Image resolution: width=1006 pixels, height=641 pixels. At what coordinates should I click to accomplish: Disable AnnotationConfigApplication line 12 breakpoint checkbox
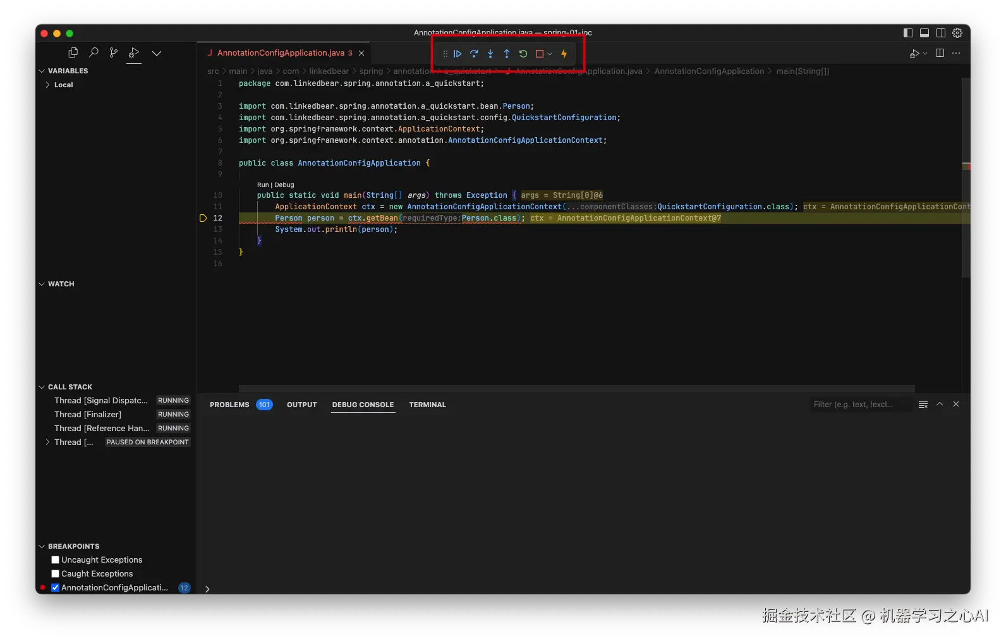click(x=56, y=587)
